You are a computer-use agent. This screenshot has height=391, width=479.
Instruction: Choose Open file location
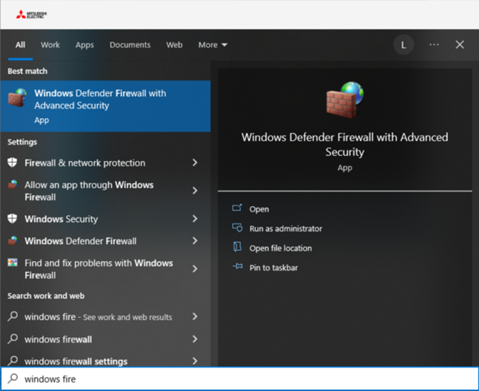(281, 248)
